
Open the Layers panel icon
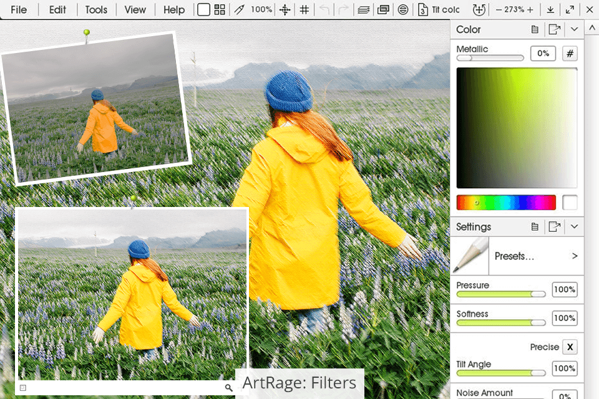click(x=363, y=10)
